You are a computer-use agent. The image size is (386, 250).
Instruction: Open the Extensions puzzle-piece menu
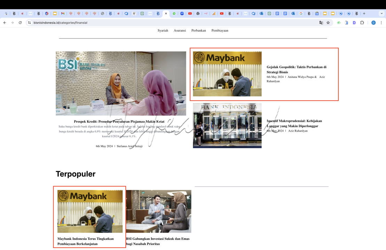[x=362, y=23]
